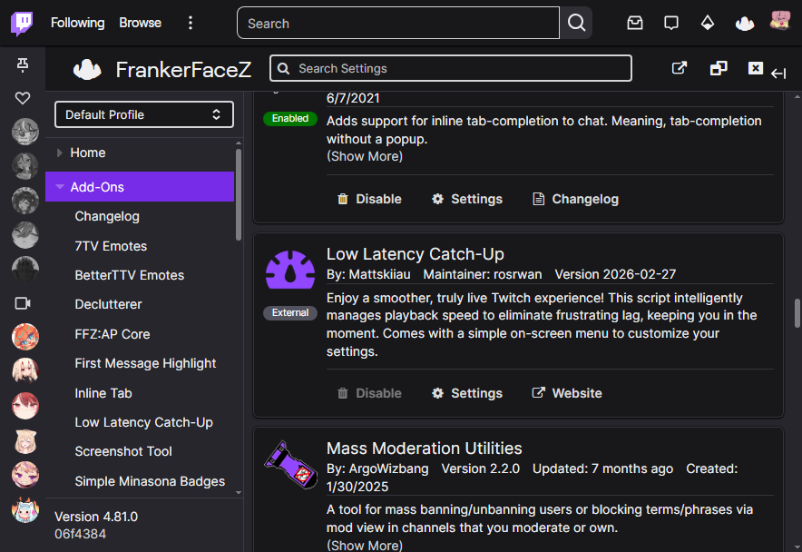Click the sidebar scroll up arrow
The width and height of the screenshot is (802, 552).
(239, 143)
